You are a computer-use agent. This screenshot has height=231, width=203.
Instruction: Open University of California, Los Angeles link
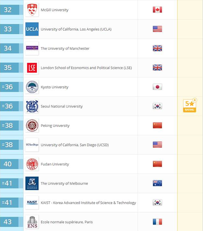(x=76, y=29)
